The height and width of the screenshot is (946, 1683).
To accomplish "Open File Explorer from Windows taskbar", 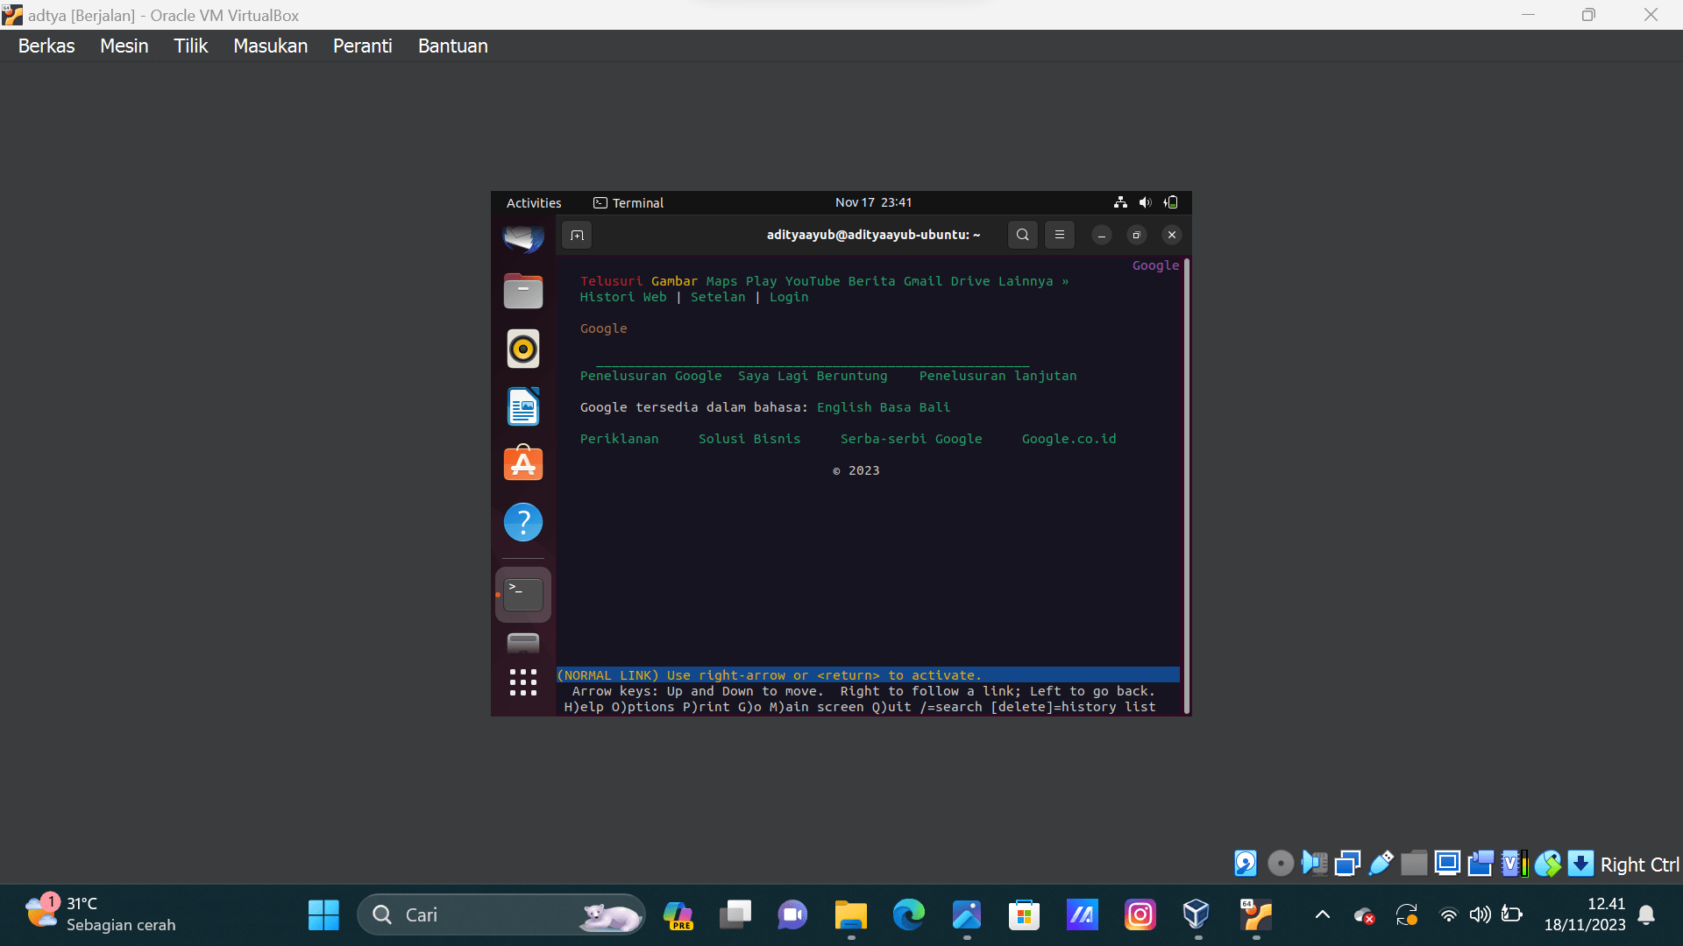I will [850, 915].
